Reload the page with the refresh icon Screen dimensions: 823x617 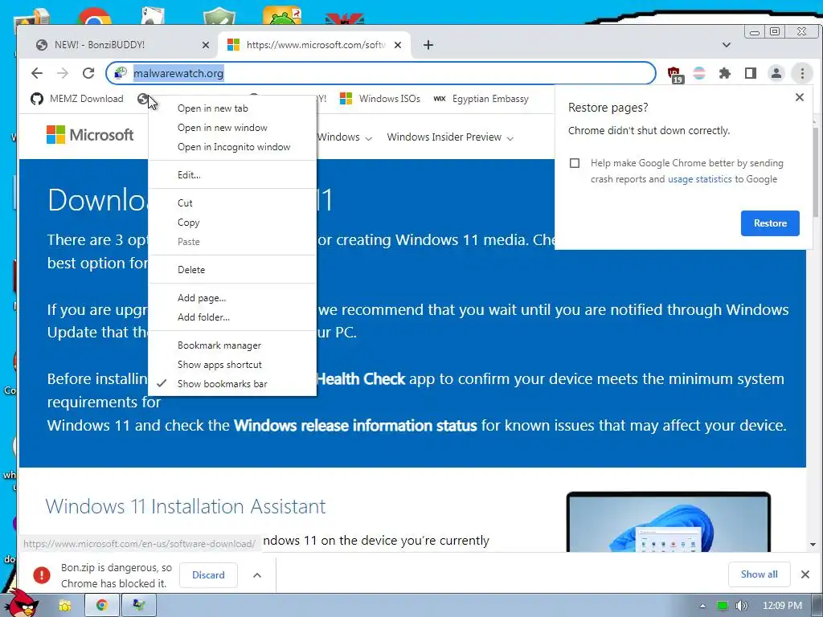pos(88,73)
